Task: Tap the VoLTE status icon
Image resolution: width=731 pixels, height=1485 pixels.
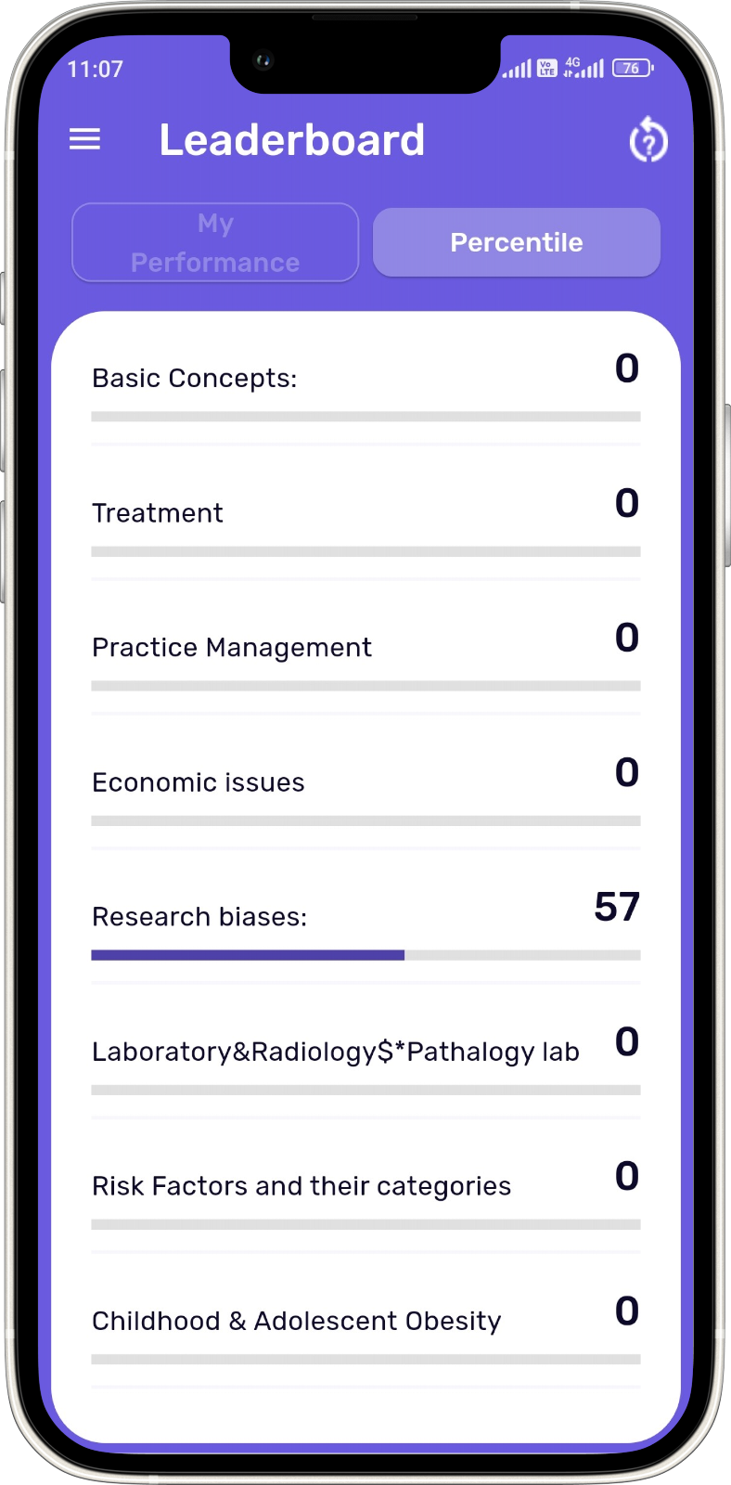Action: click(x=547, y=68)
